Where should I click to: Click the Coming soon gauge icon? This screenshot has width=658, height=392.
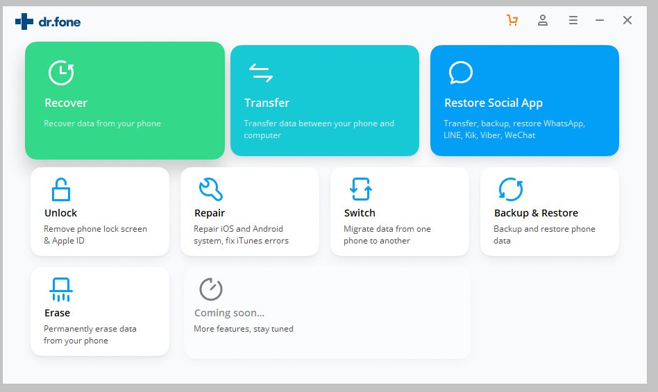coord(211,289)
